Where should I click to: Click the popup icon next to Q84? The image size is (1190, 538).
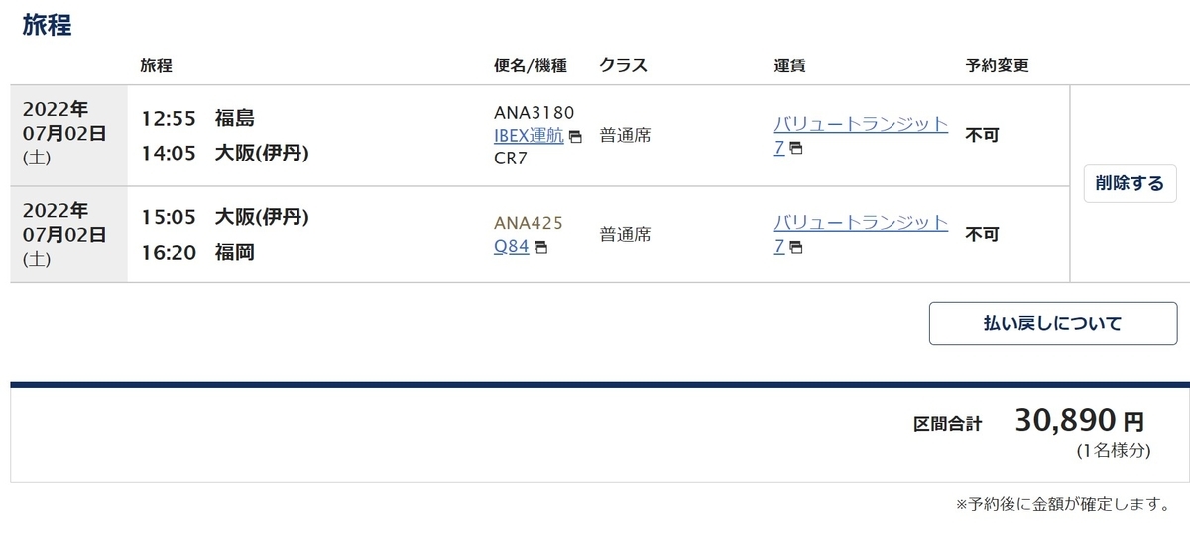point(540,248)
